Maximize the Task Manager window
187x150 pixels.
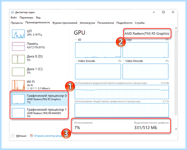pyautogui.click(x=163, y=12)
